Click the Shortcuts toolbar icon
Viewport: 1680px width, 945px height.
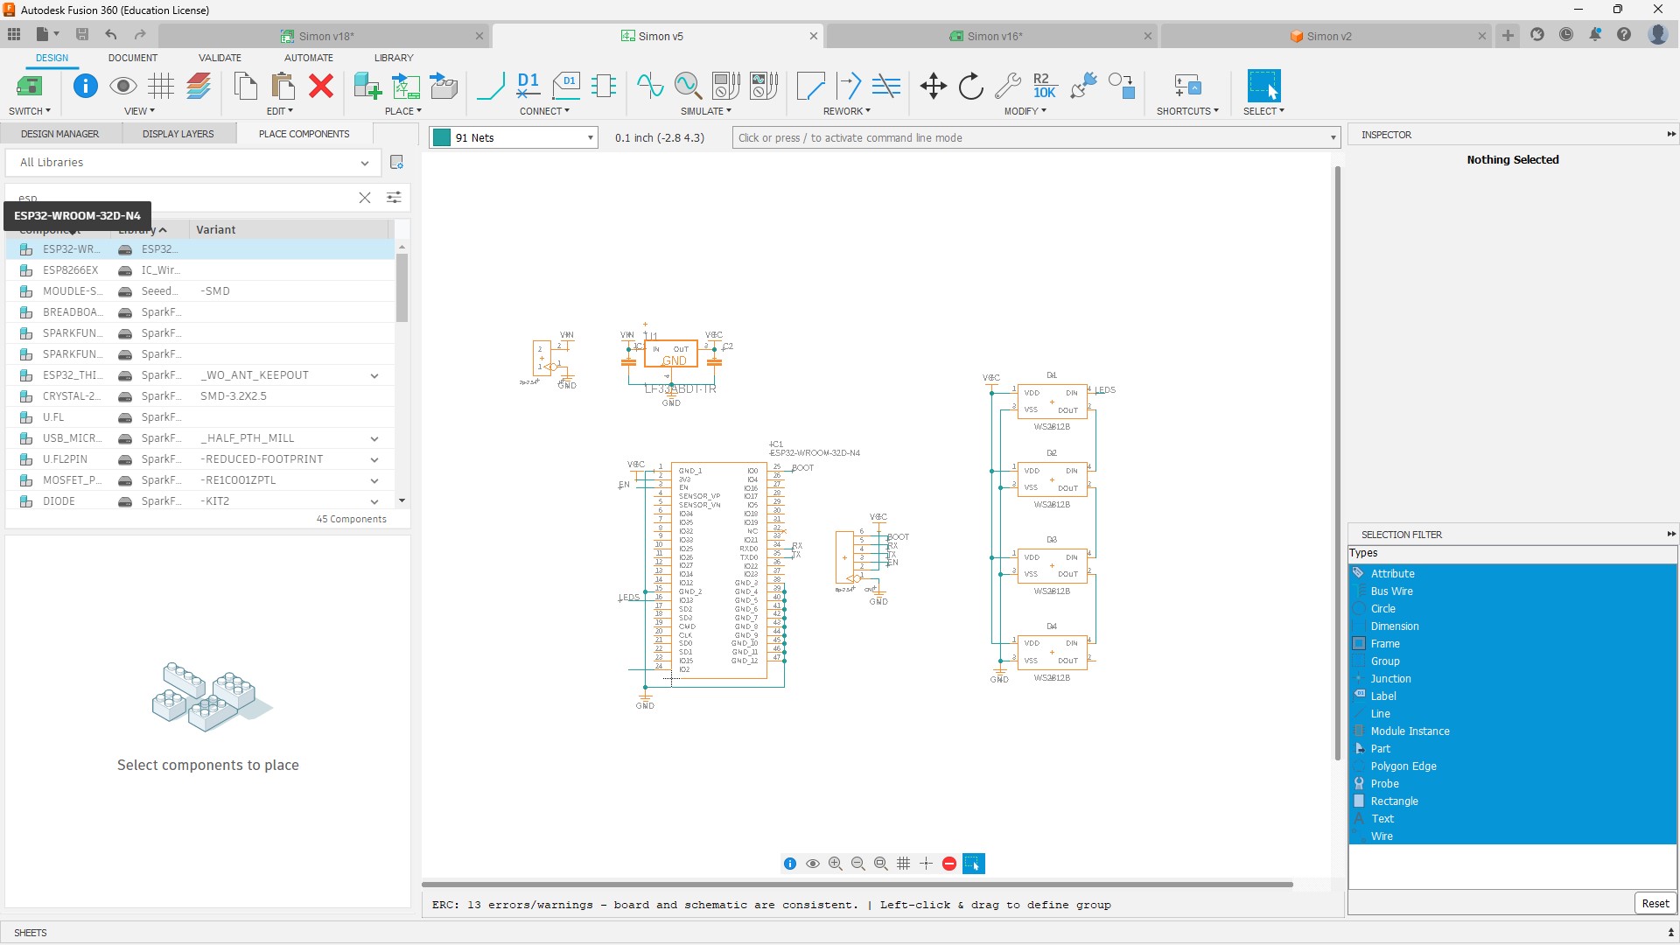1187,86
